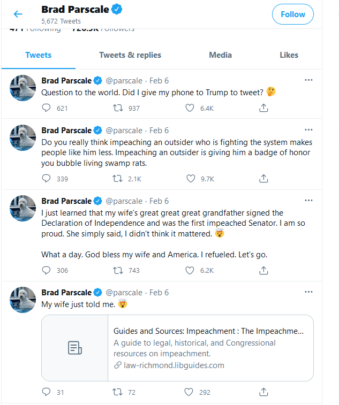Open the Media tab
This screenshot has height=405, width=339.
point(220,55)
